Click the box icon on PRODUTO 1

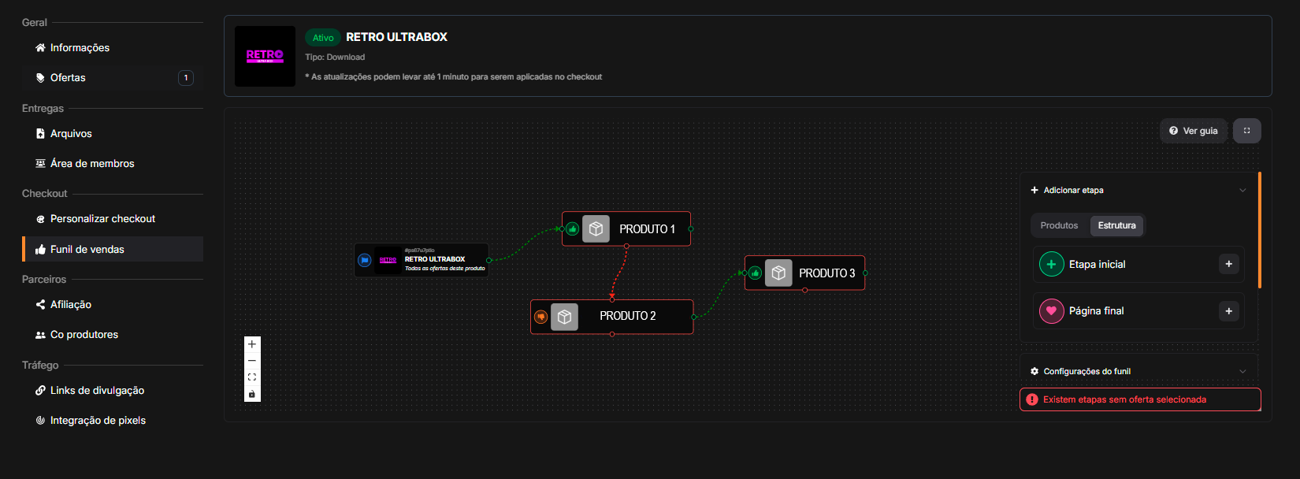596,229
